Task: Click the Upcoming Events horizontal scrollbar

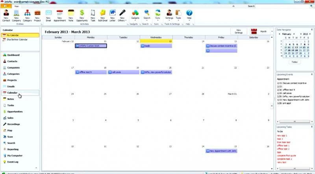Action: point(295,122)
